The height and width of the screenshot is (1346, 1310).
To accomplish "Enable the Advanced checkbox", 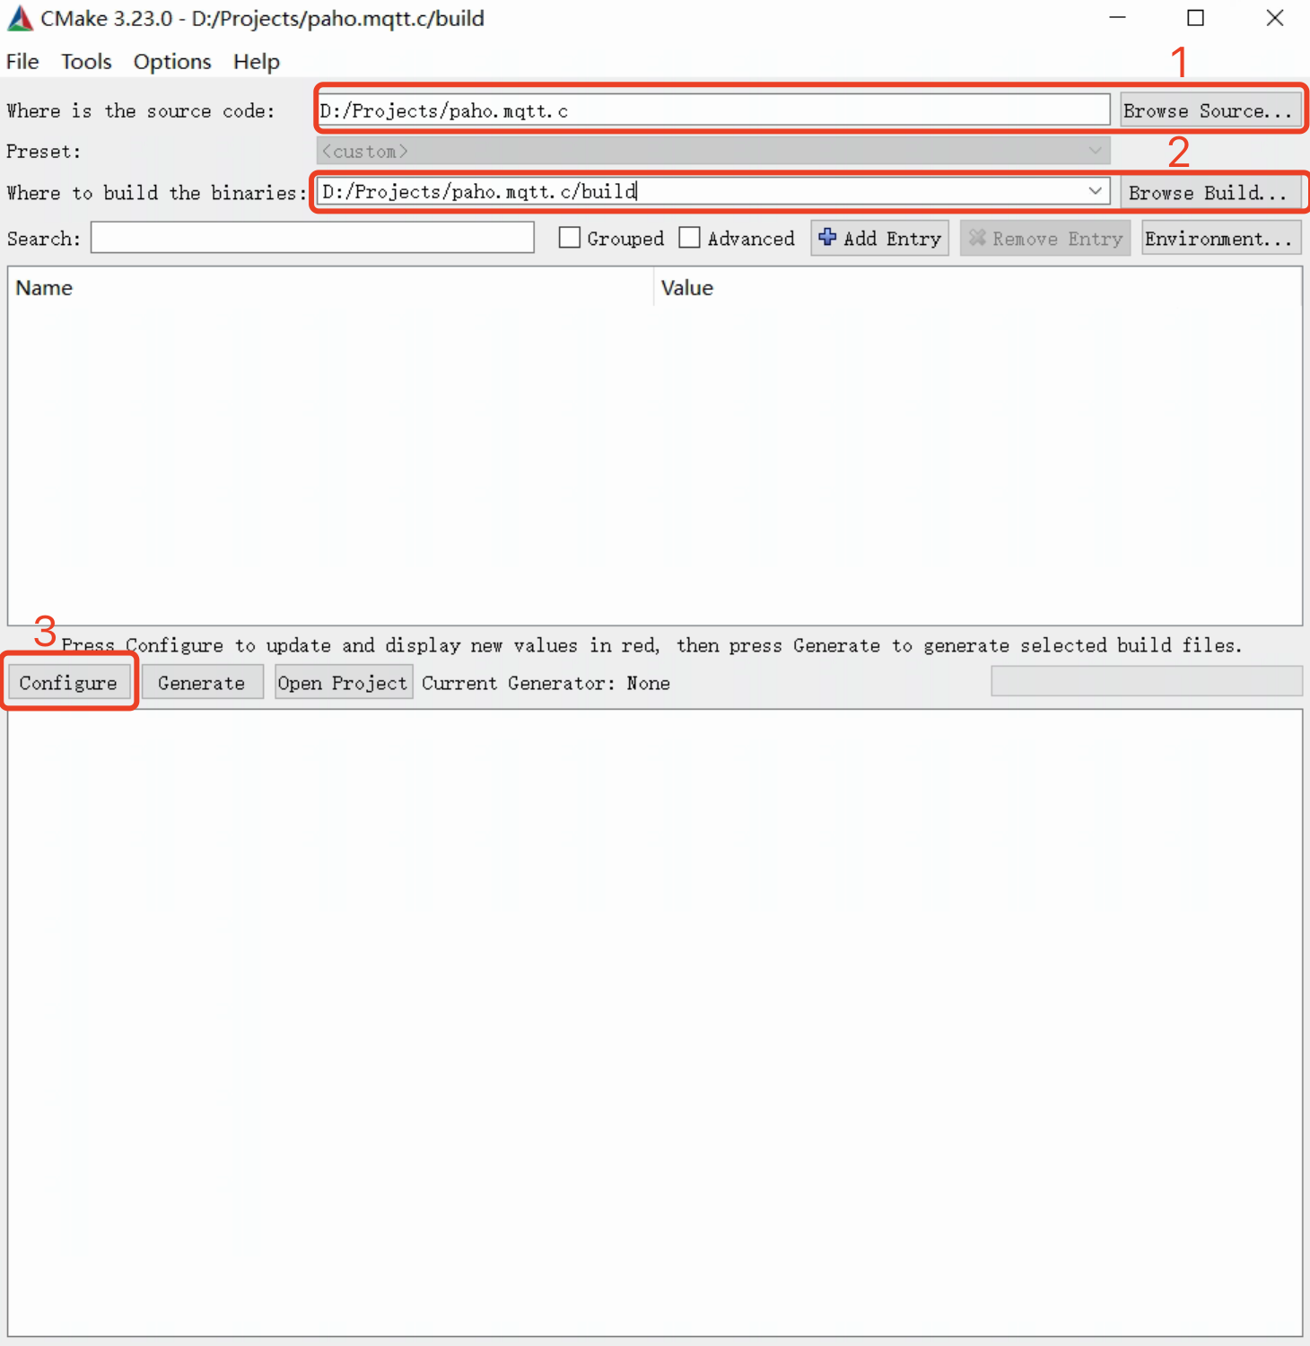I will [x=689, y=237].
